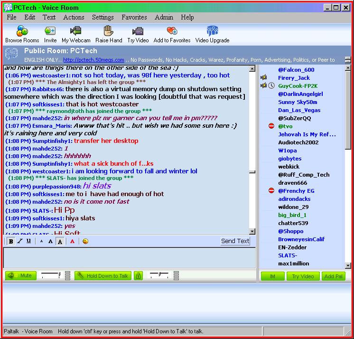Open the Edit menu
This screenshot has width=354, height=339.
click(30, 17)
